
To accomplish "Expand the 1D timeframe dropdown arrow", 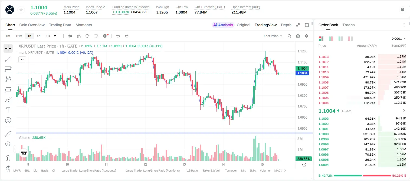I will (55, 36).
